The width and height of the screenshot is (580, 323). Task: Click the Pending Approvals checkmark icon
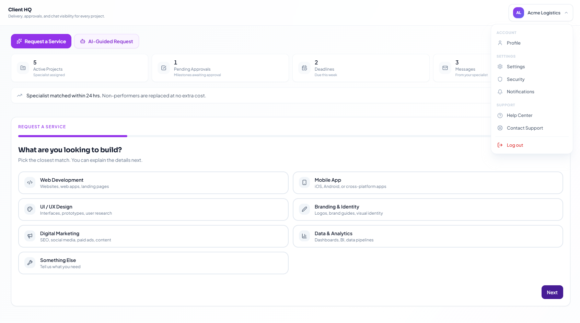click(x=163, y=68)
